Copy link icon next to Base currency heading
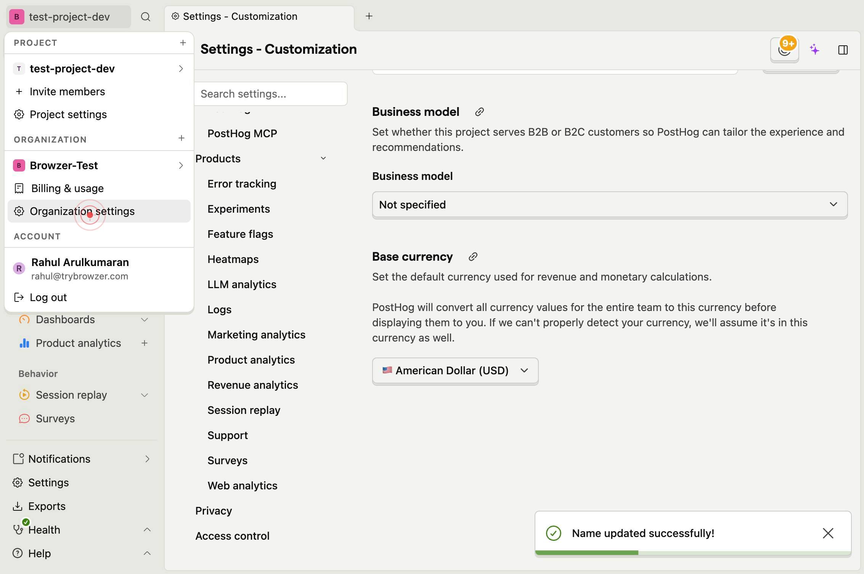Viewport: 864px width, 574px height. (x=473, y=257)
